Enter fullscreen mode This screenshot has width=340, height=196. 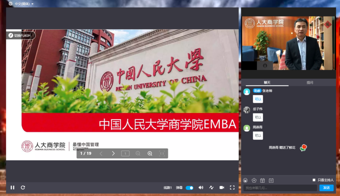point(232,187)
